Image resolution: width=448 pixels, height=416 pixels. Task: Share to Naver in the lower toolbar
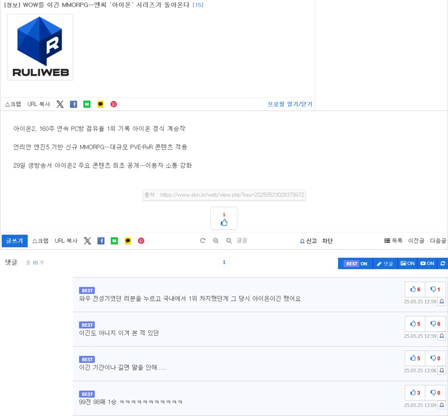click(x=114, y=241)
